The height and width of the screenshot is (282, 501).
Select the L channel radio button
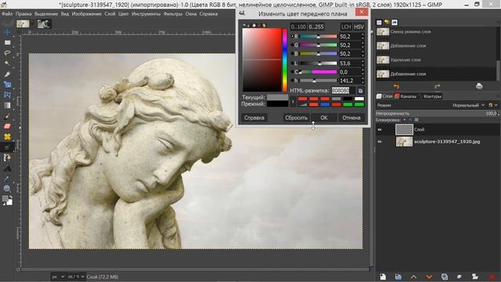coord(292,63)
